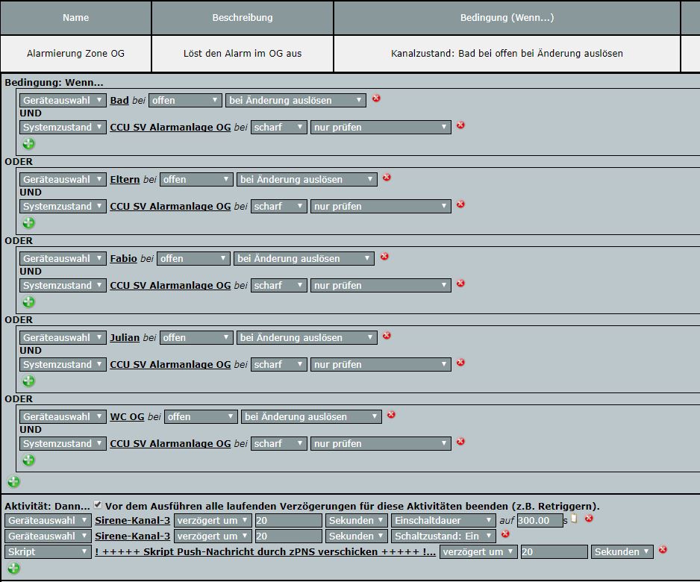Open Geräteauswahl dropdown for Bad

(63, 101)
